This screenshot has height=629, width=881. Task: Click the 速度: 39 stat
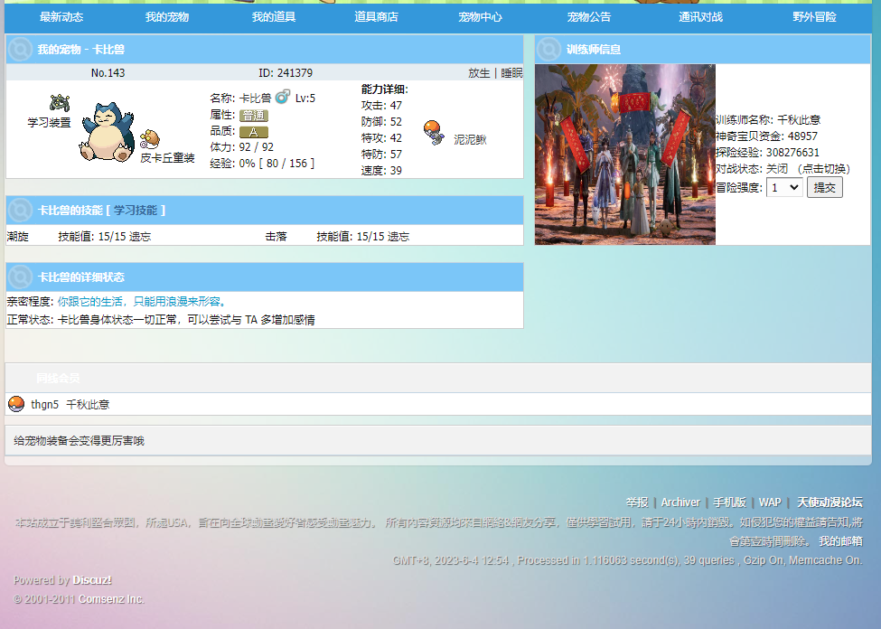[381, 170]
